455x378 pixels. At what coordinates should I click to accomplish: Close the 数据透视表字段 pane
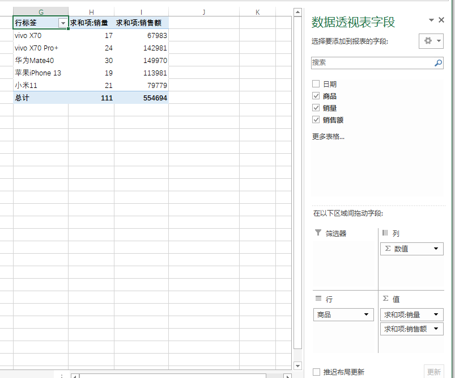tap(441, 20)
